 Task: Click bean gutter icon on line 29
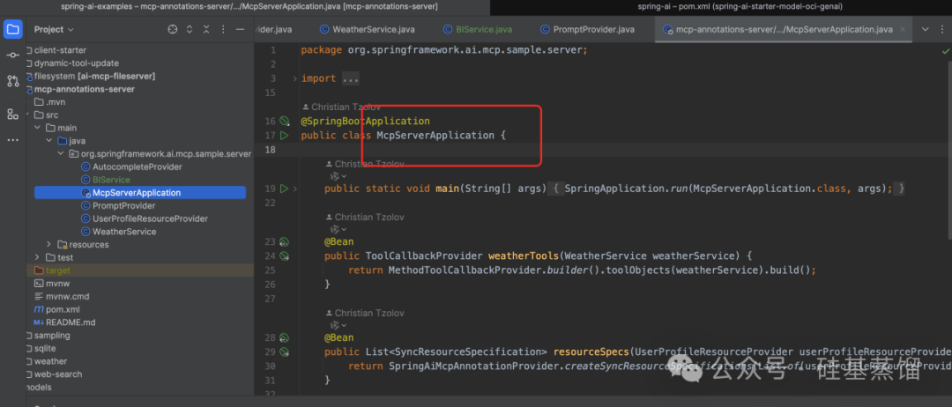[x=285, y=351]
